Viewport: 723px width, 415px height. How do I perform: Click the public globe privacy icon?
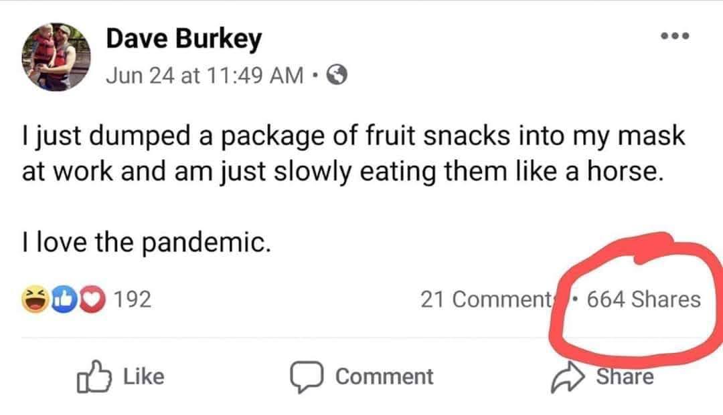pyautogui.click(x=335, y=77)
